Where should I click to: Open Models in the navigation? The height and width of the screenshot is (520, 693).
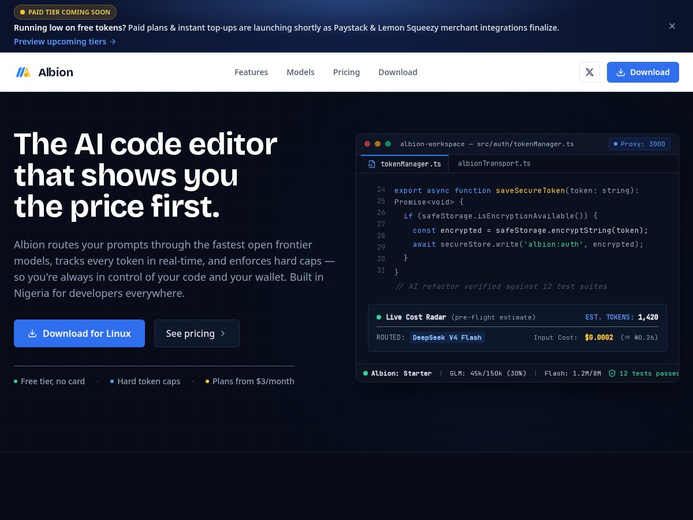tap(300, 72)
